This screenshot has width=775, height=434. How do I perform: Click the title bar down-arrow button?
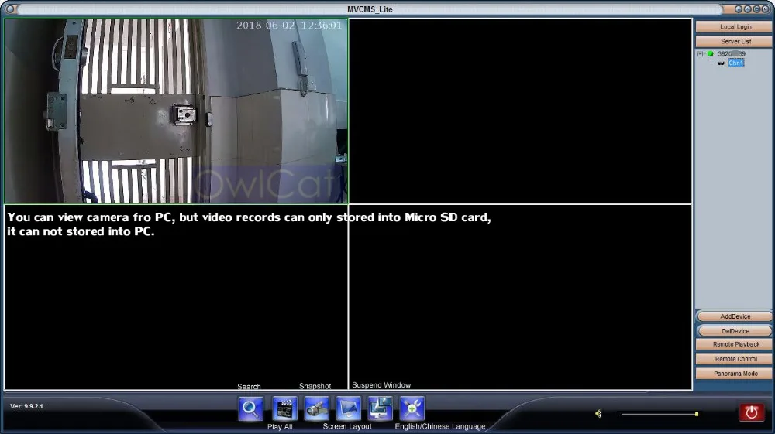coord(739,9)
